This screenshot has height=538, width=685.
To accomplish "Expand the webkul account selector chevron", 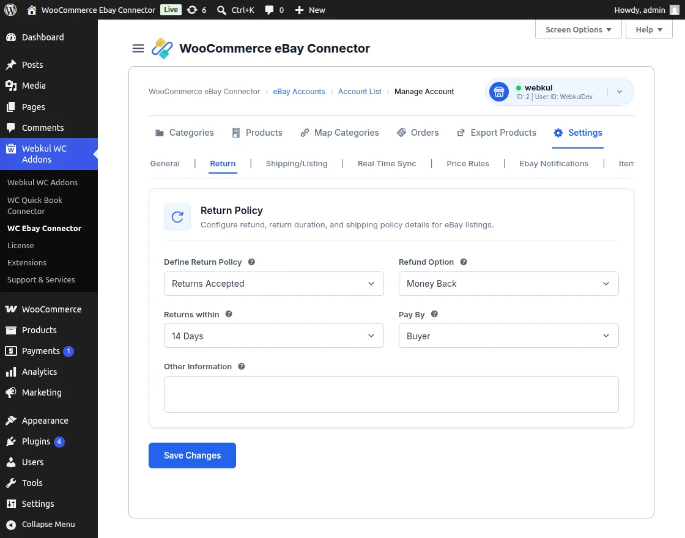I will 620,92.
